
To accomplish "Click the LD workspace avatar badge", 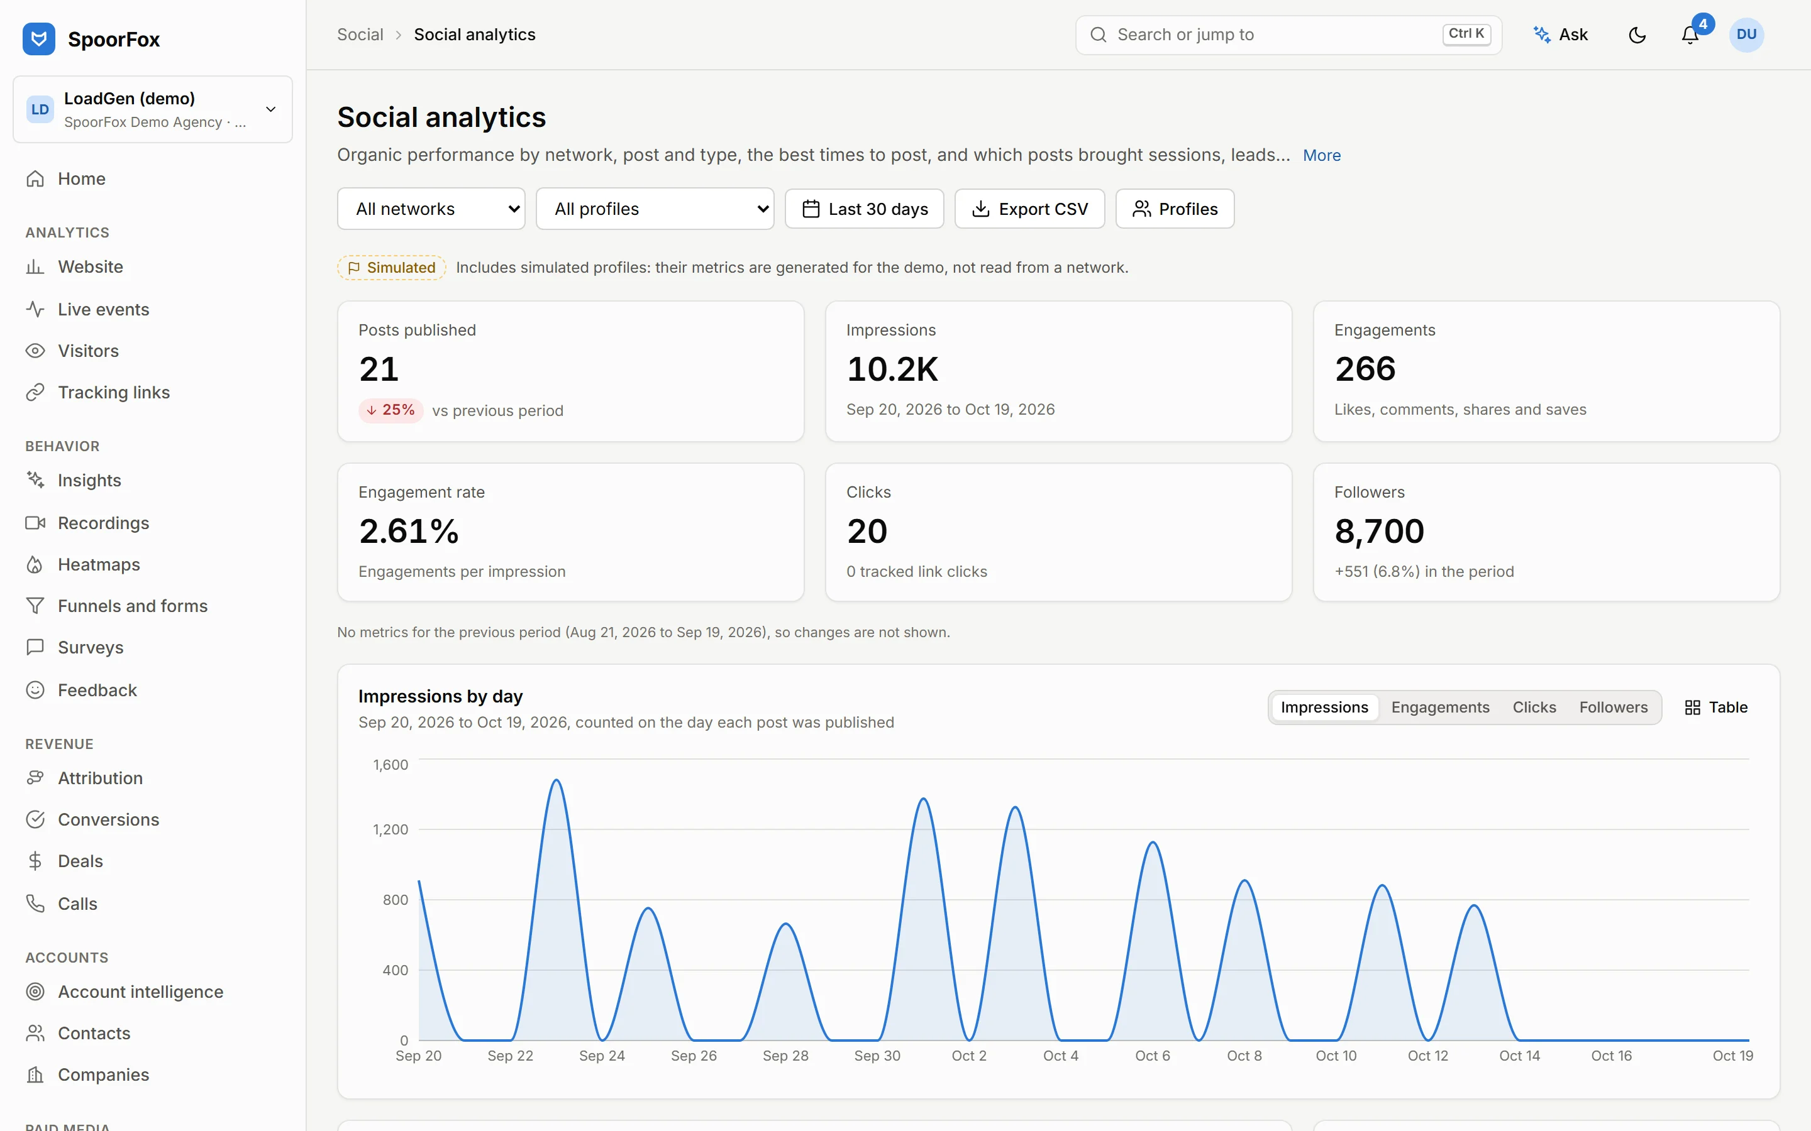I will click(x=40, y=109).
